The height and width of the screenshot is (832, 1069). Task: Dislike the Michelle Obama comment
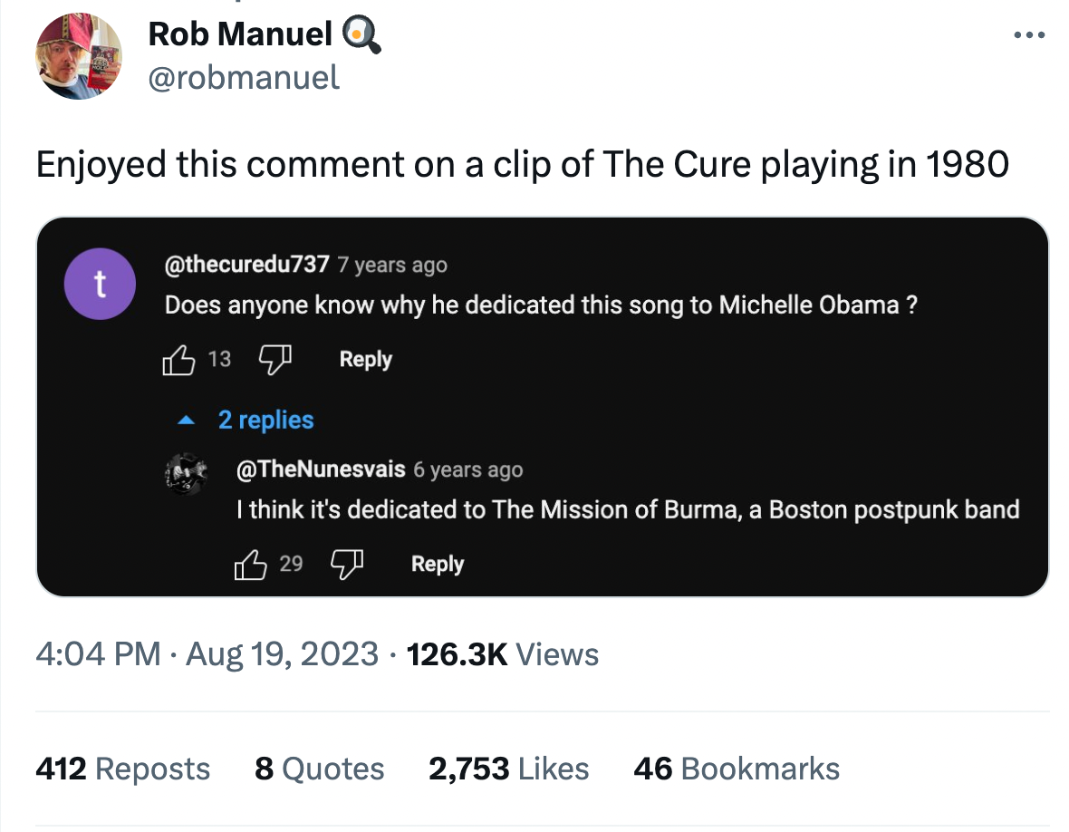pos(274,360)
